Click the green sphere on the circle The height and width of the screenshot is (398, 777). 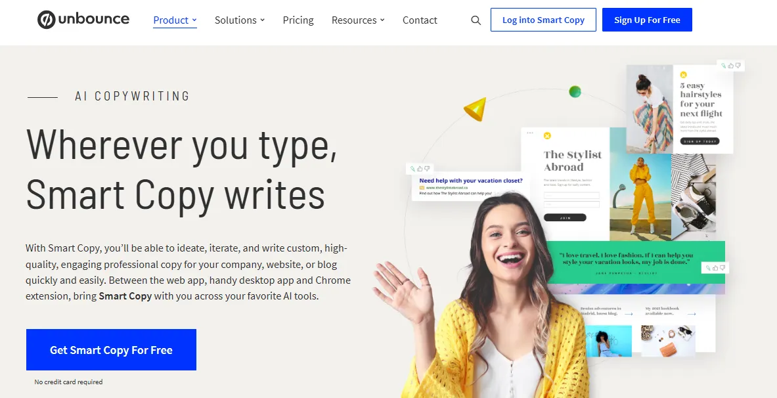pos(575,92)
